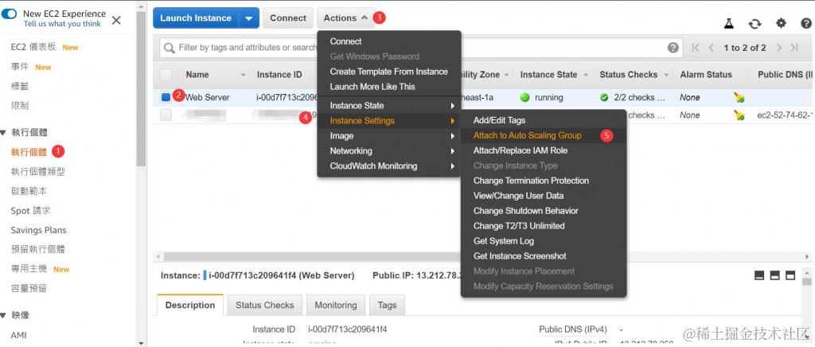Screen dimensions: 815x347
Task: Go to last page of results
Action: point(794,48)
